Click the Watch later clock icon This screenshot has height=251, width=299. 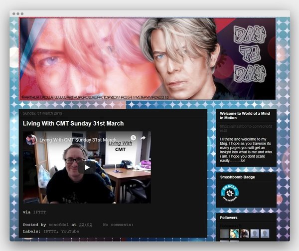pos(133,138)
